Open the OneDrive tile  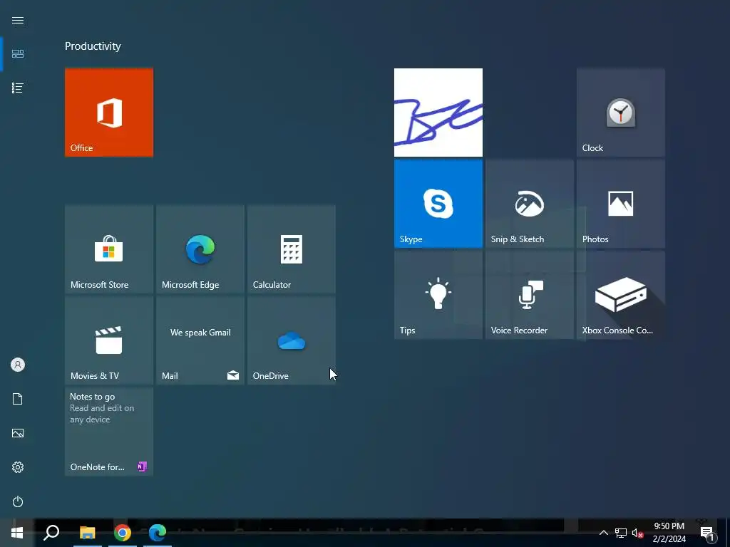(292, 340)
